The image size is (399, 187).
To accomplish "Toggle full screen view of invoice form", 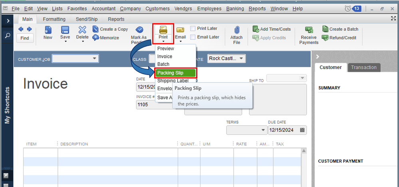I will point(393,18).
